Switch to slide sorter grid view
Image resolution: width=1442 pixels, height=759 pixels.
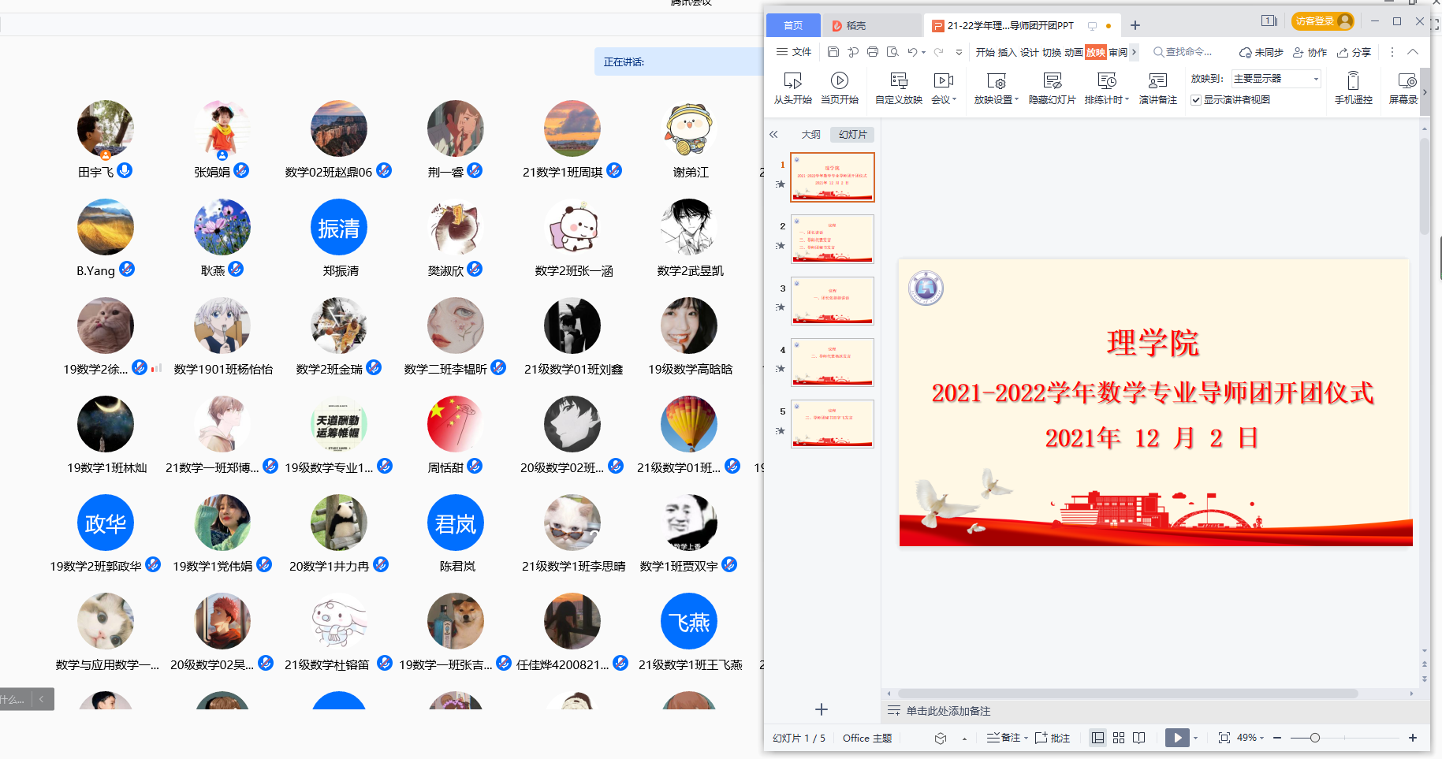[x=1119, y=738]
